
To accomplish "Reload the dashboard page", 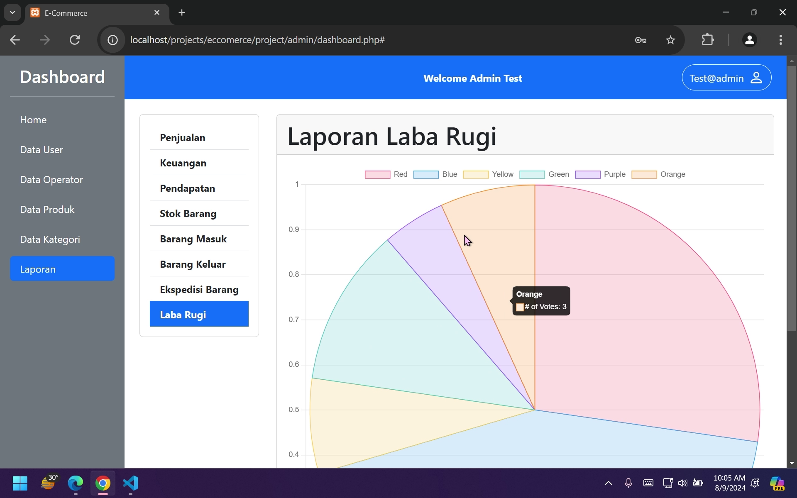I will [x=75, y=40].
